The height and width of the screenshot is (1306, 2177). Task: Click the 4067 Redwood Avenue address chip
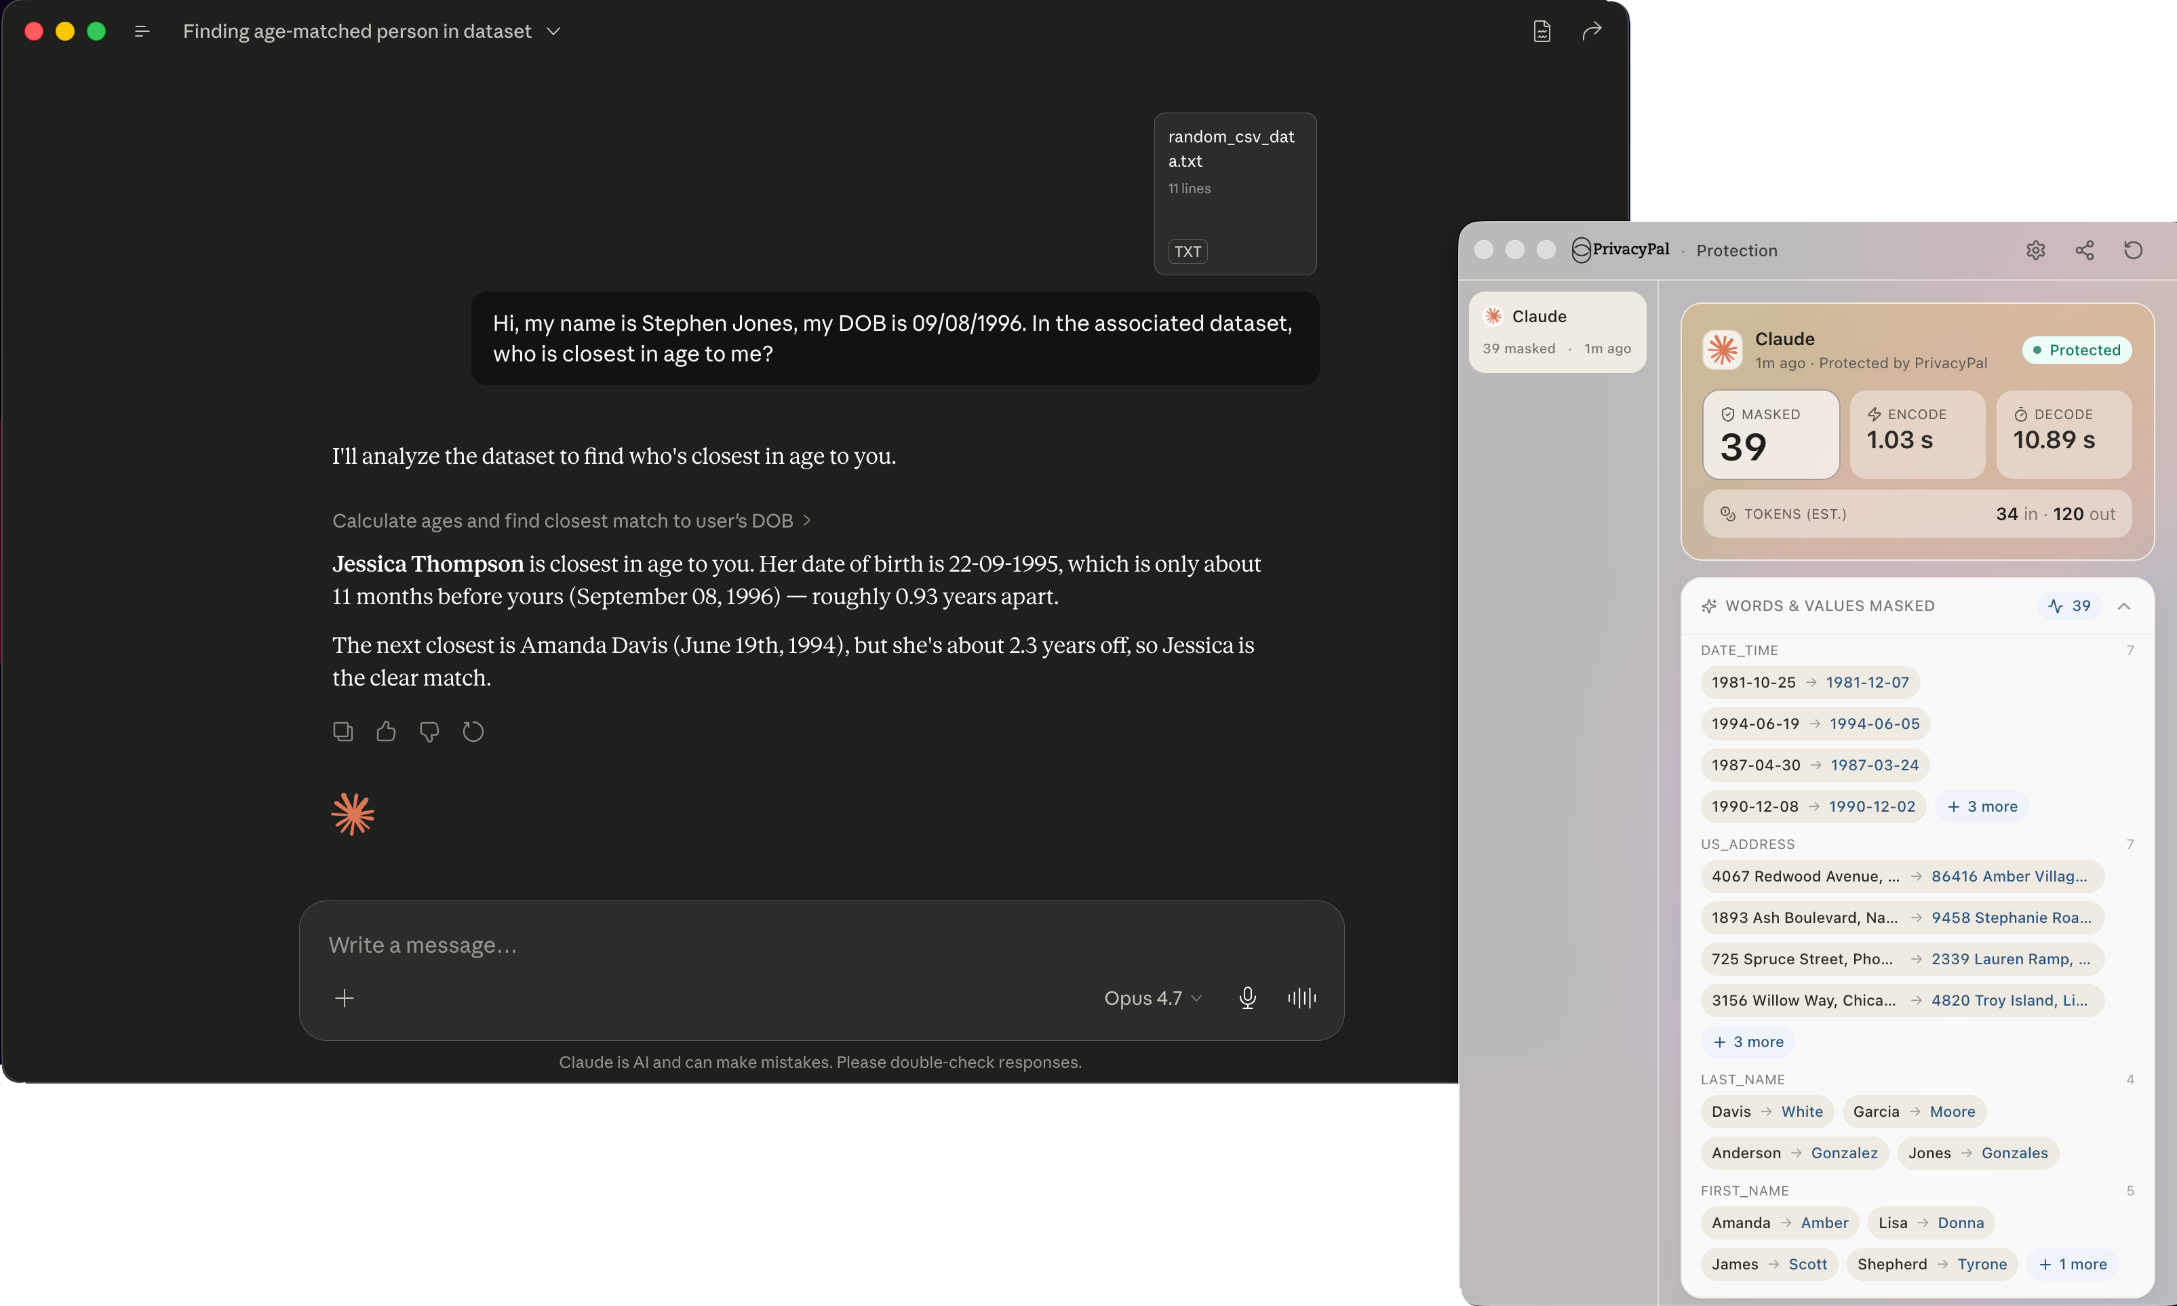point(1902,877)
